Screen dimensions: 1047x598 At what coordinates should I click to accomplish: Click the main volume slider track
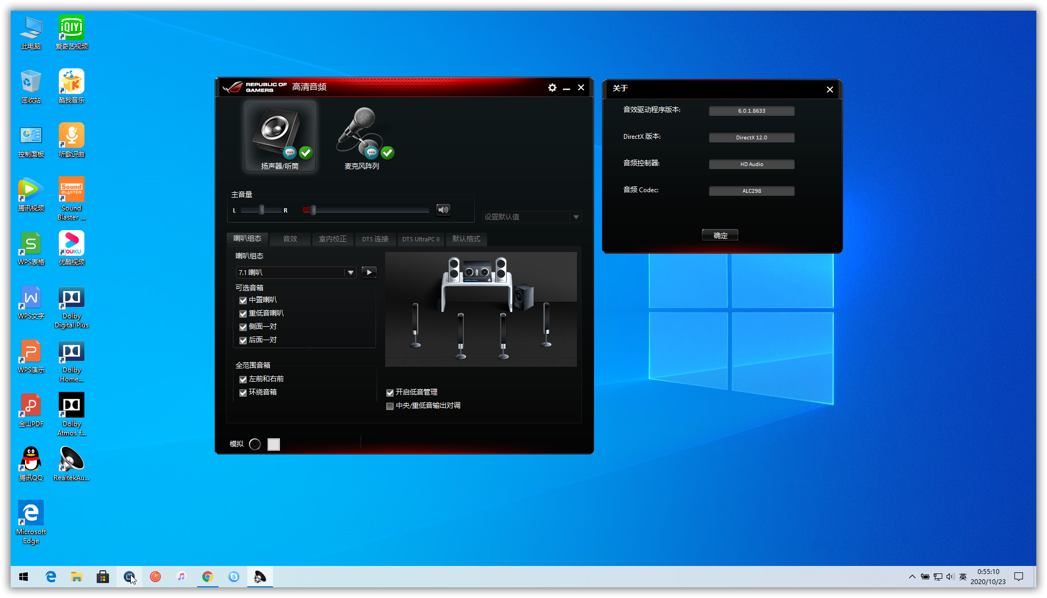[366, 210]
